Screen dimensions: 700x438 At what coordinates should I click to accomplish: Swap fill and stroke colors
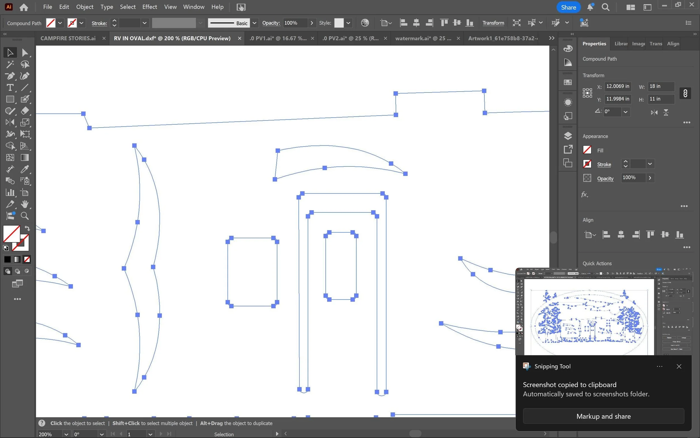(27, 228)
